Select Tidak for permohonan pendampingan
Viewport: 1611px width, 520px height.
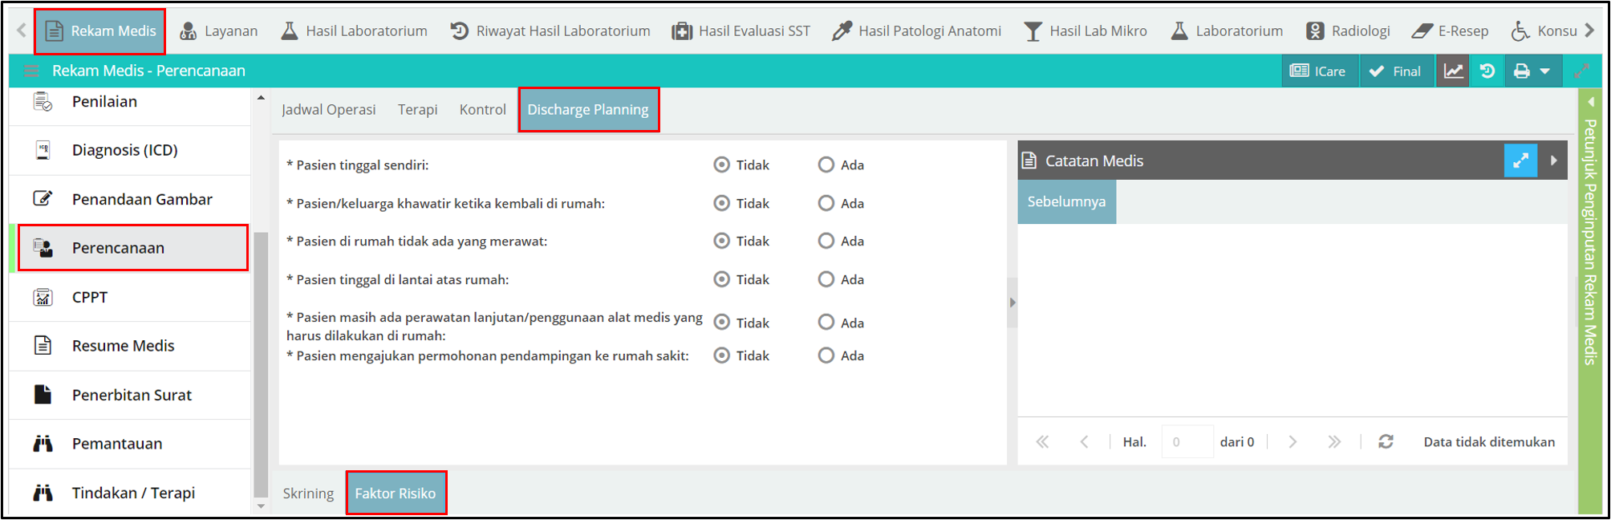coord(722,355)
